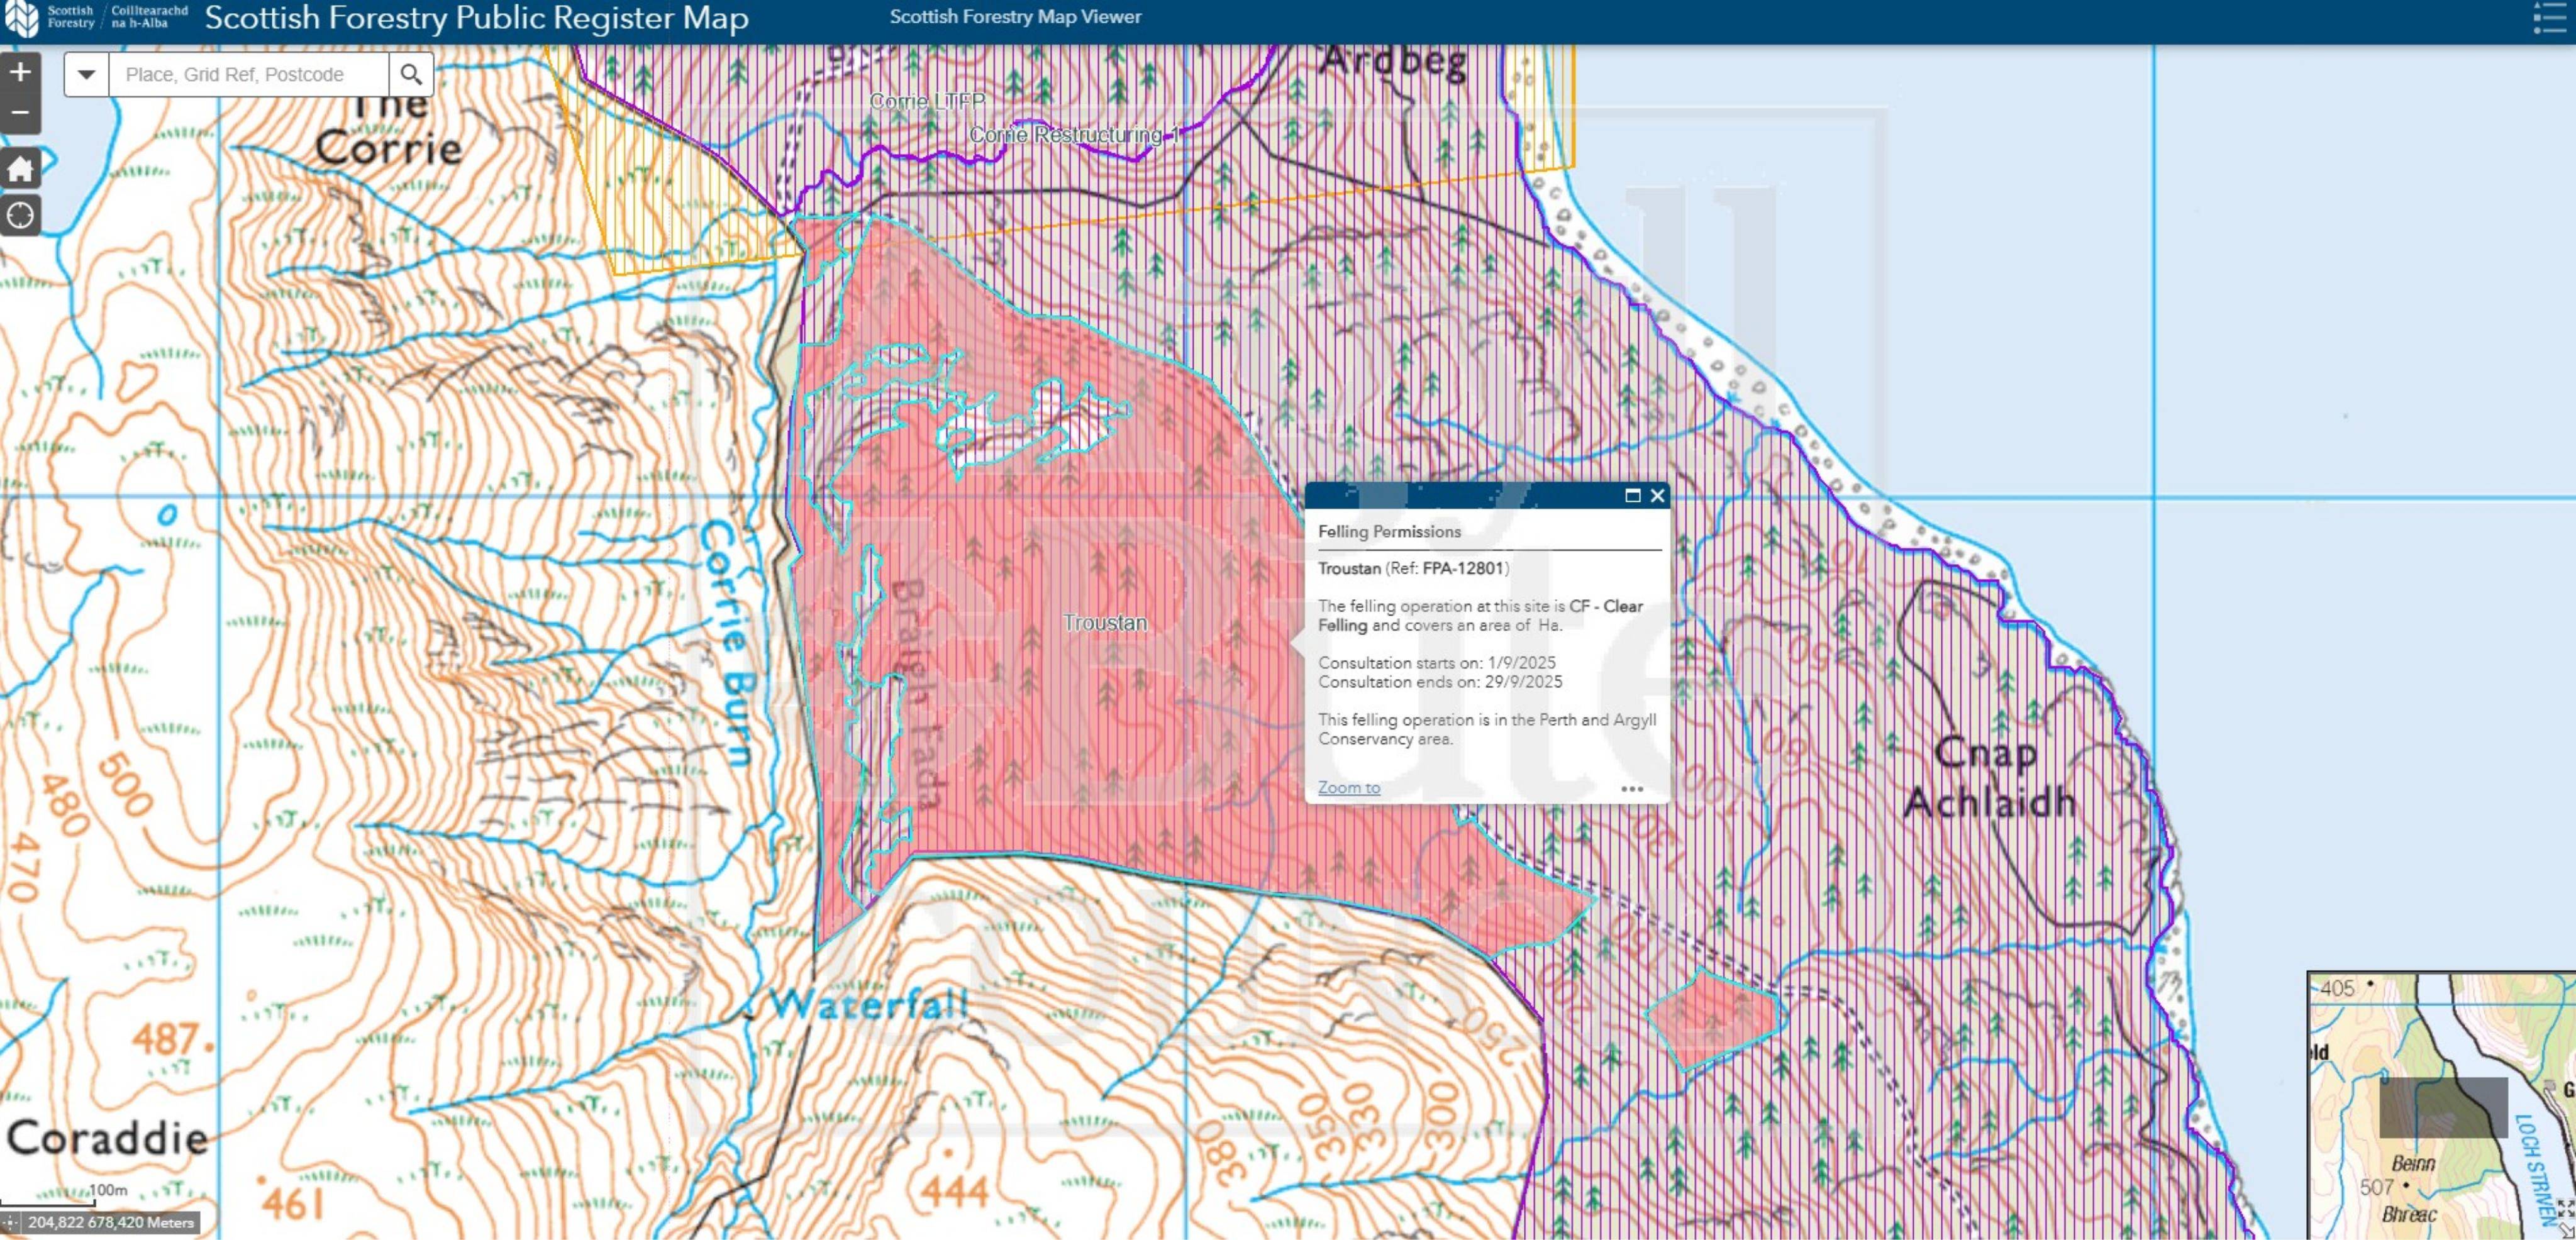Click the Scottish Forestry logo
The image size is (2576, 1240).
tap(96, 18)
